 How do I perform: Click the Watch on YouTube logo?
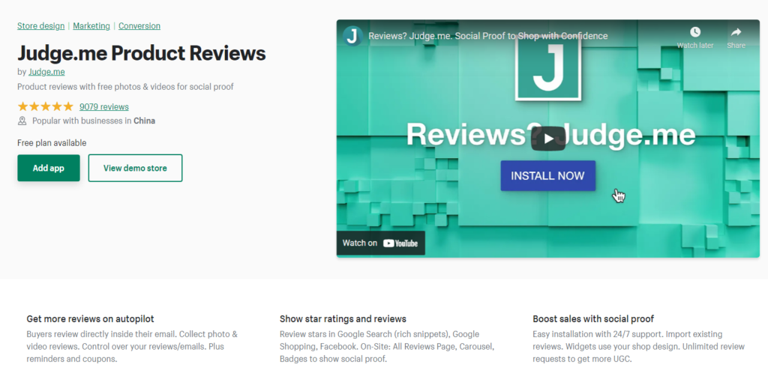click(x=400, y=243)
